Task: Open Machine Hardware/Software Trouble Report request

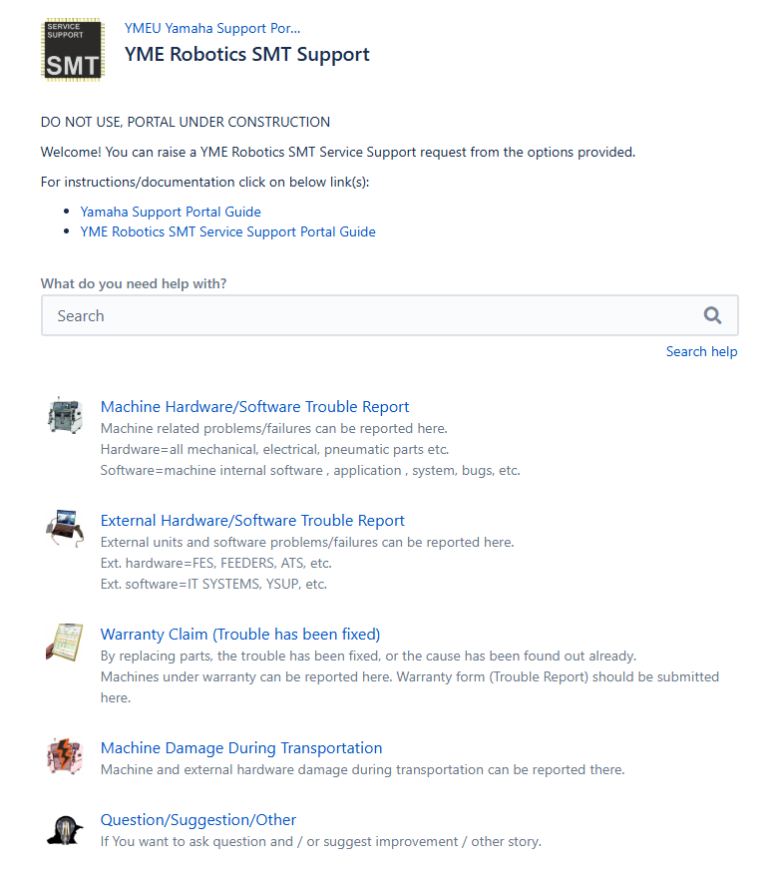Action: coord(254,407)
